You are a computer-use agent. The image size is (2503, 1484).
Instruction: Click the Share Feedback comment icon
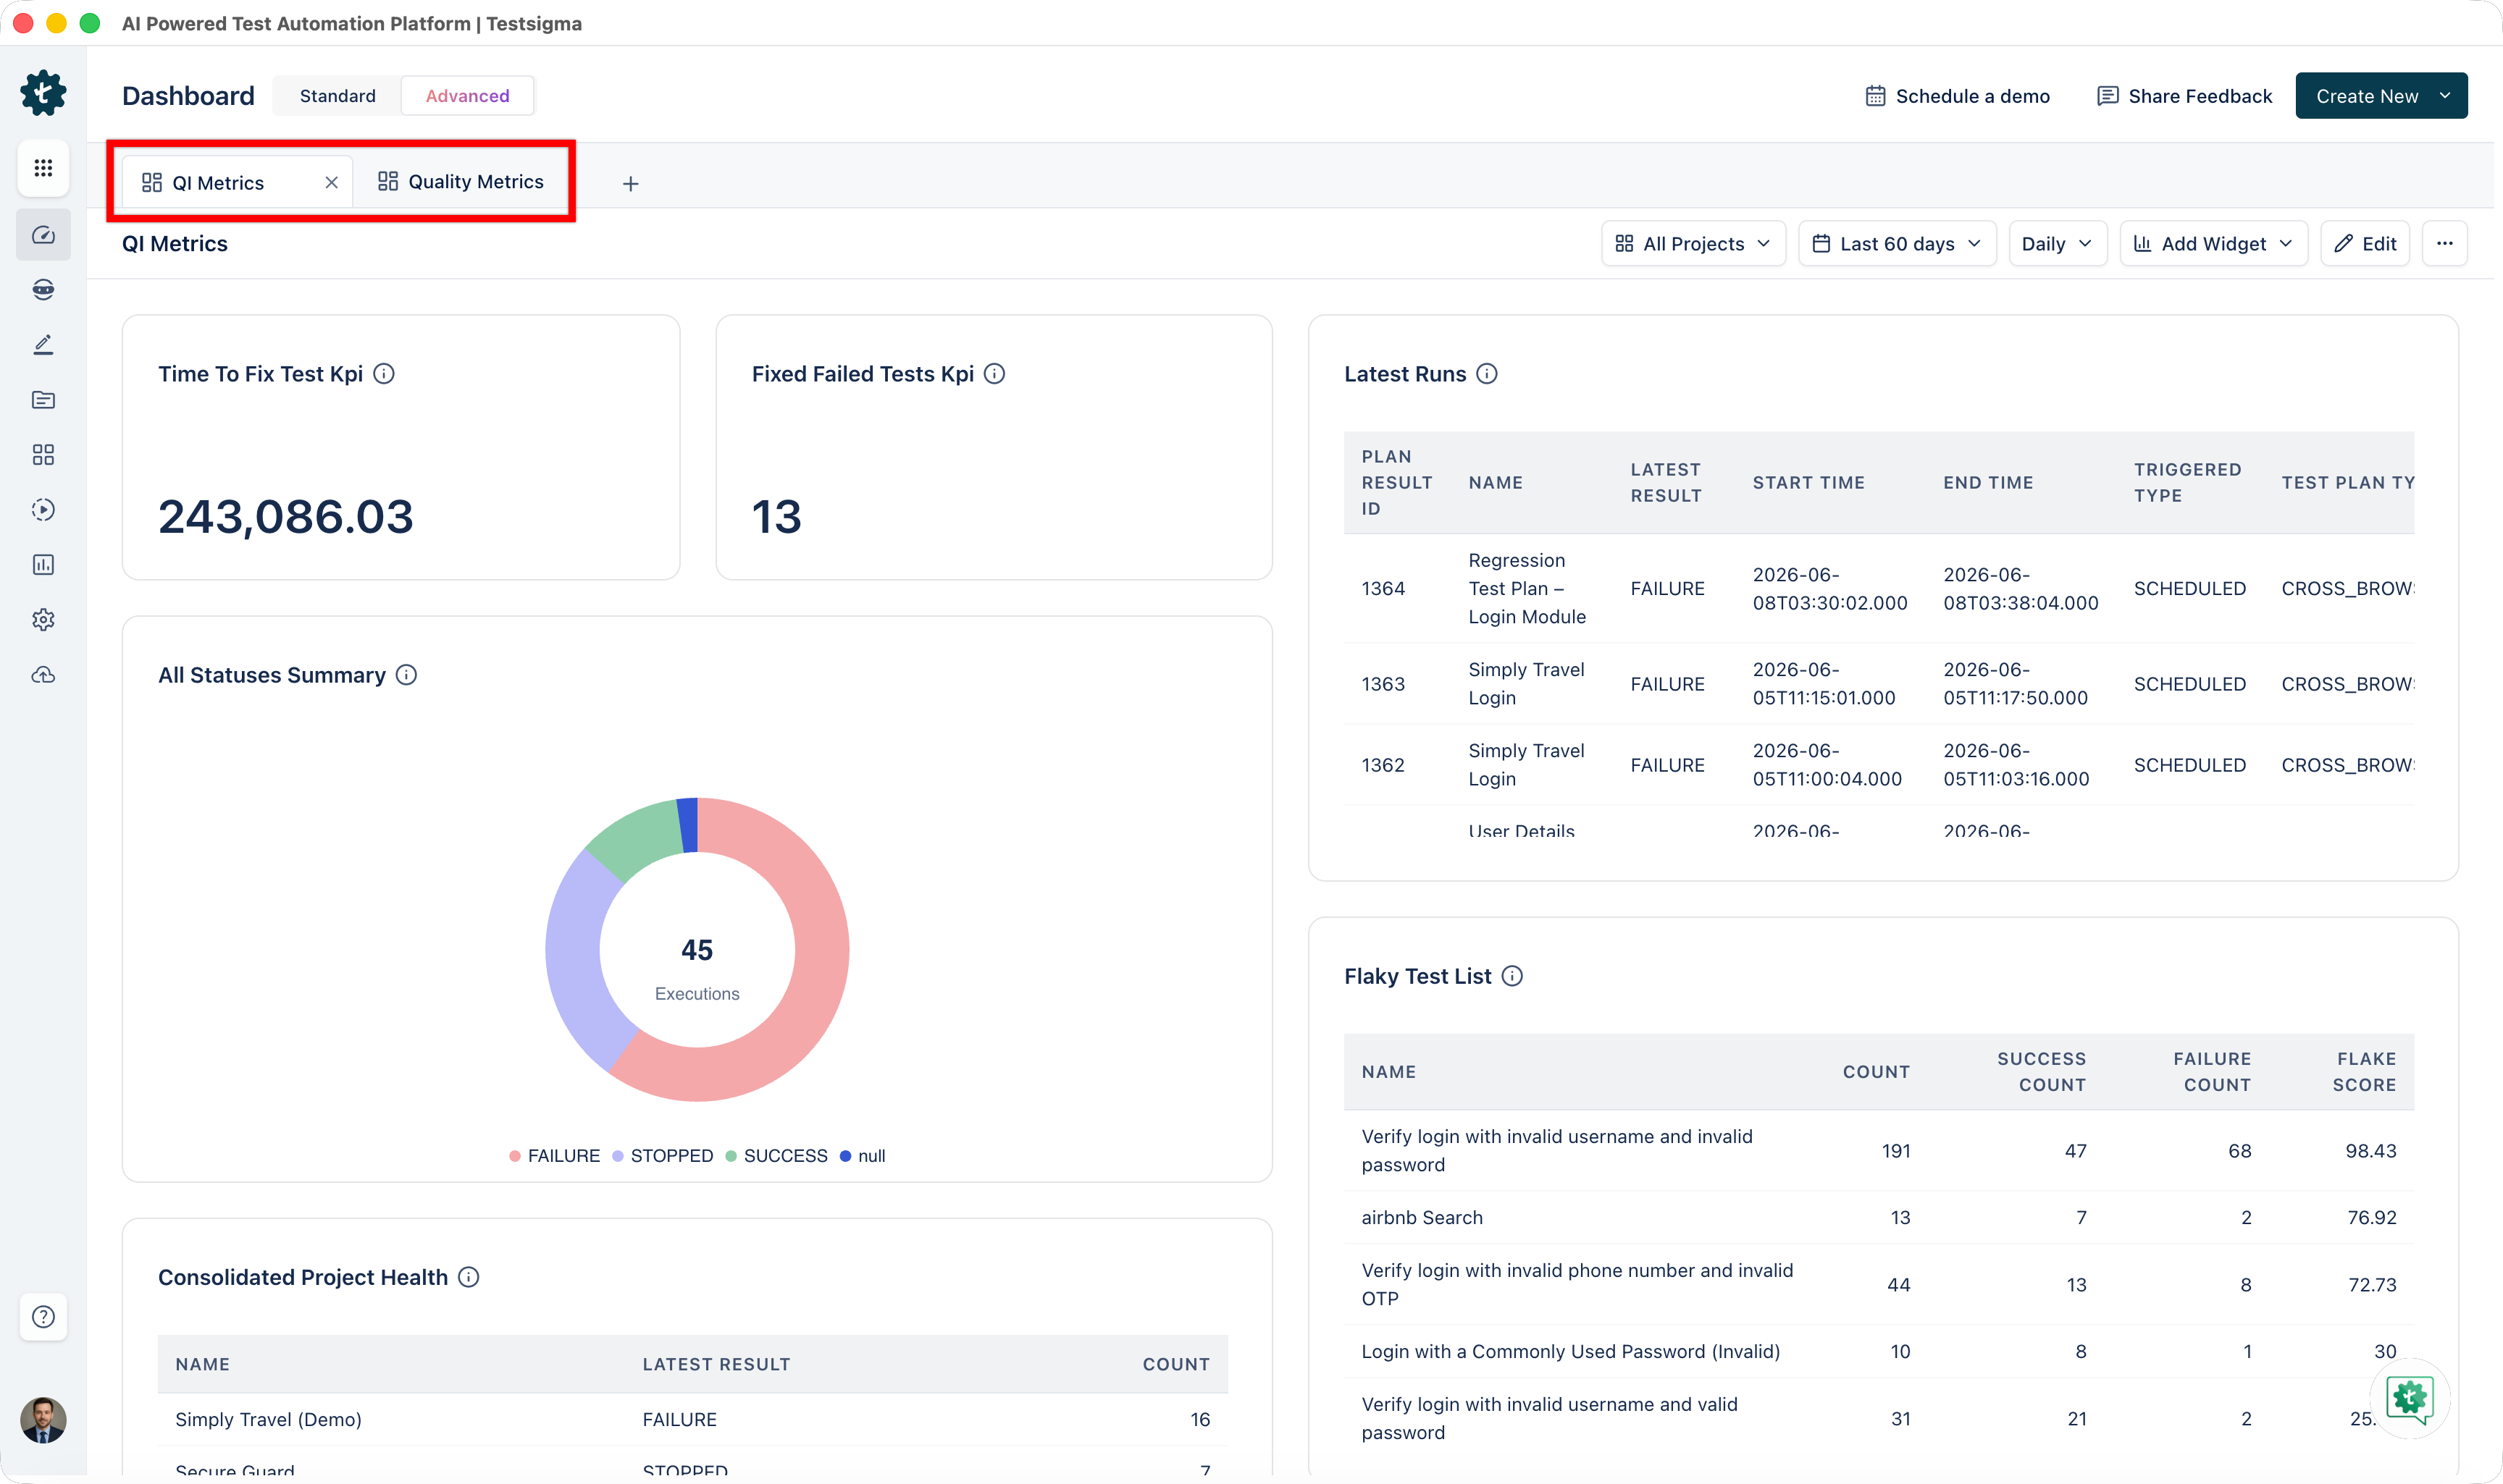pos(2108,96)
